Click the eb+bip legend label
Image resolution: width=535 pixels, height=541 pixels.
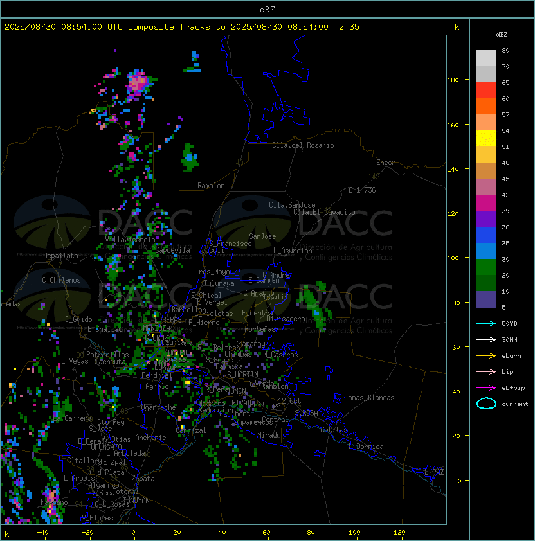tap(513, 388)
